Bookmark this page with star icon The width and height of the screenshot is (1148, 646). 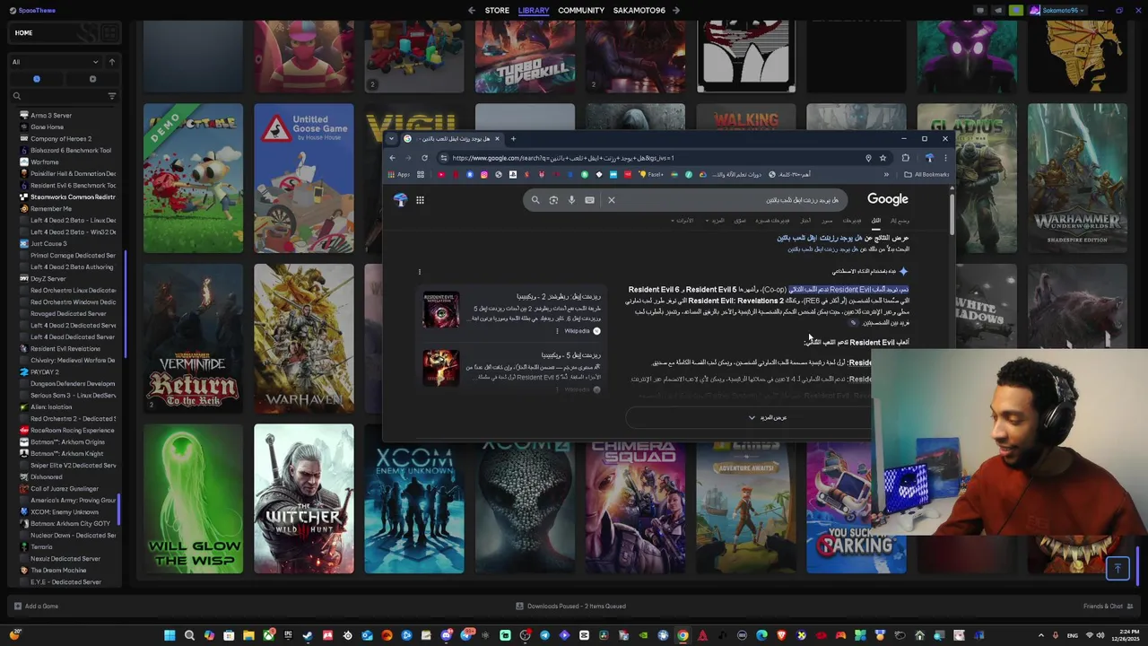(x=883, y=158)
